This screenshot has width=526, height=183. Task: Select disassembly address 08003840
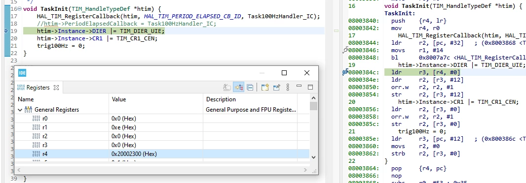pos(364,21)
